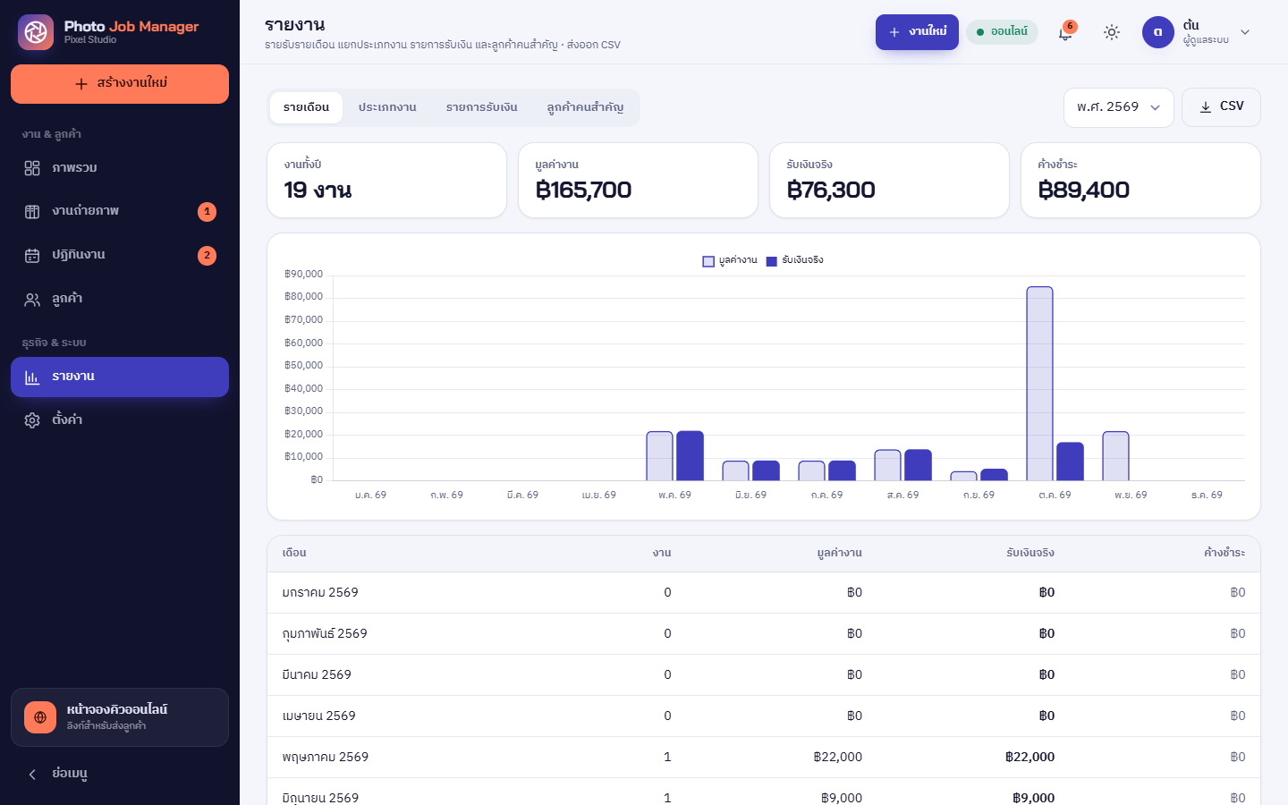Image resolution: width=1288 pixels, height=805 pixels.
Task: Expand the user account menu chevron
Action: (x=1245, y=32)
